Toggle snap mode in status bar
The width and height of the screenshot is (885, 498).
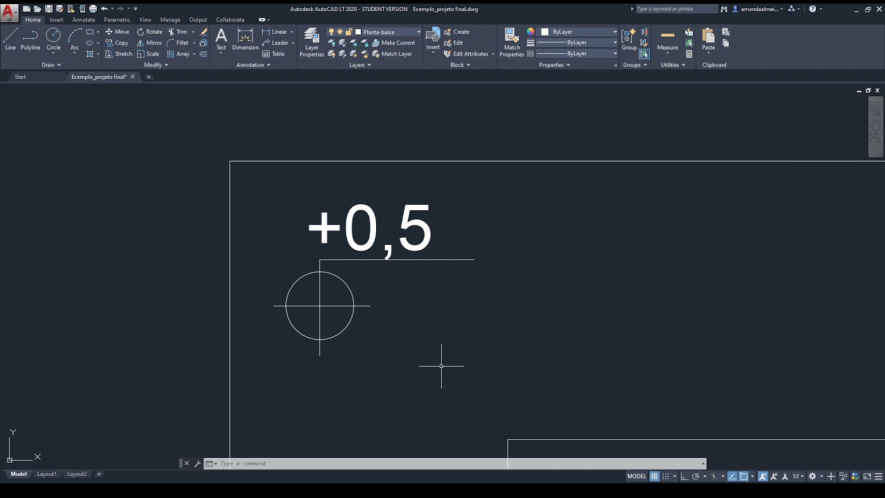pos(666,476)
